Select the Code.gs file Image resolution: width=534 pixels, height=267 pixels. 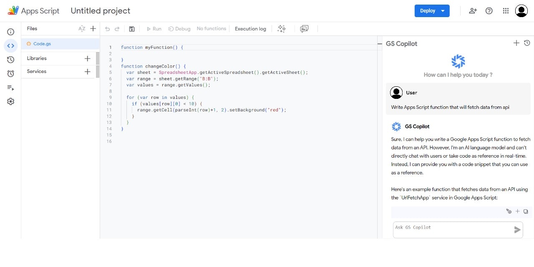60,44
